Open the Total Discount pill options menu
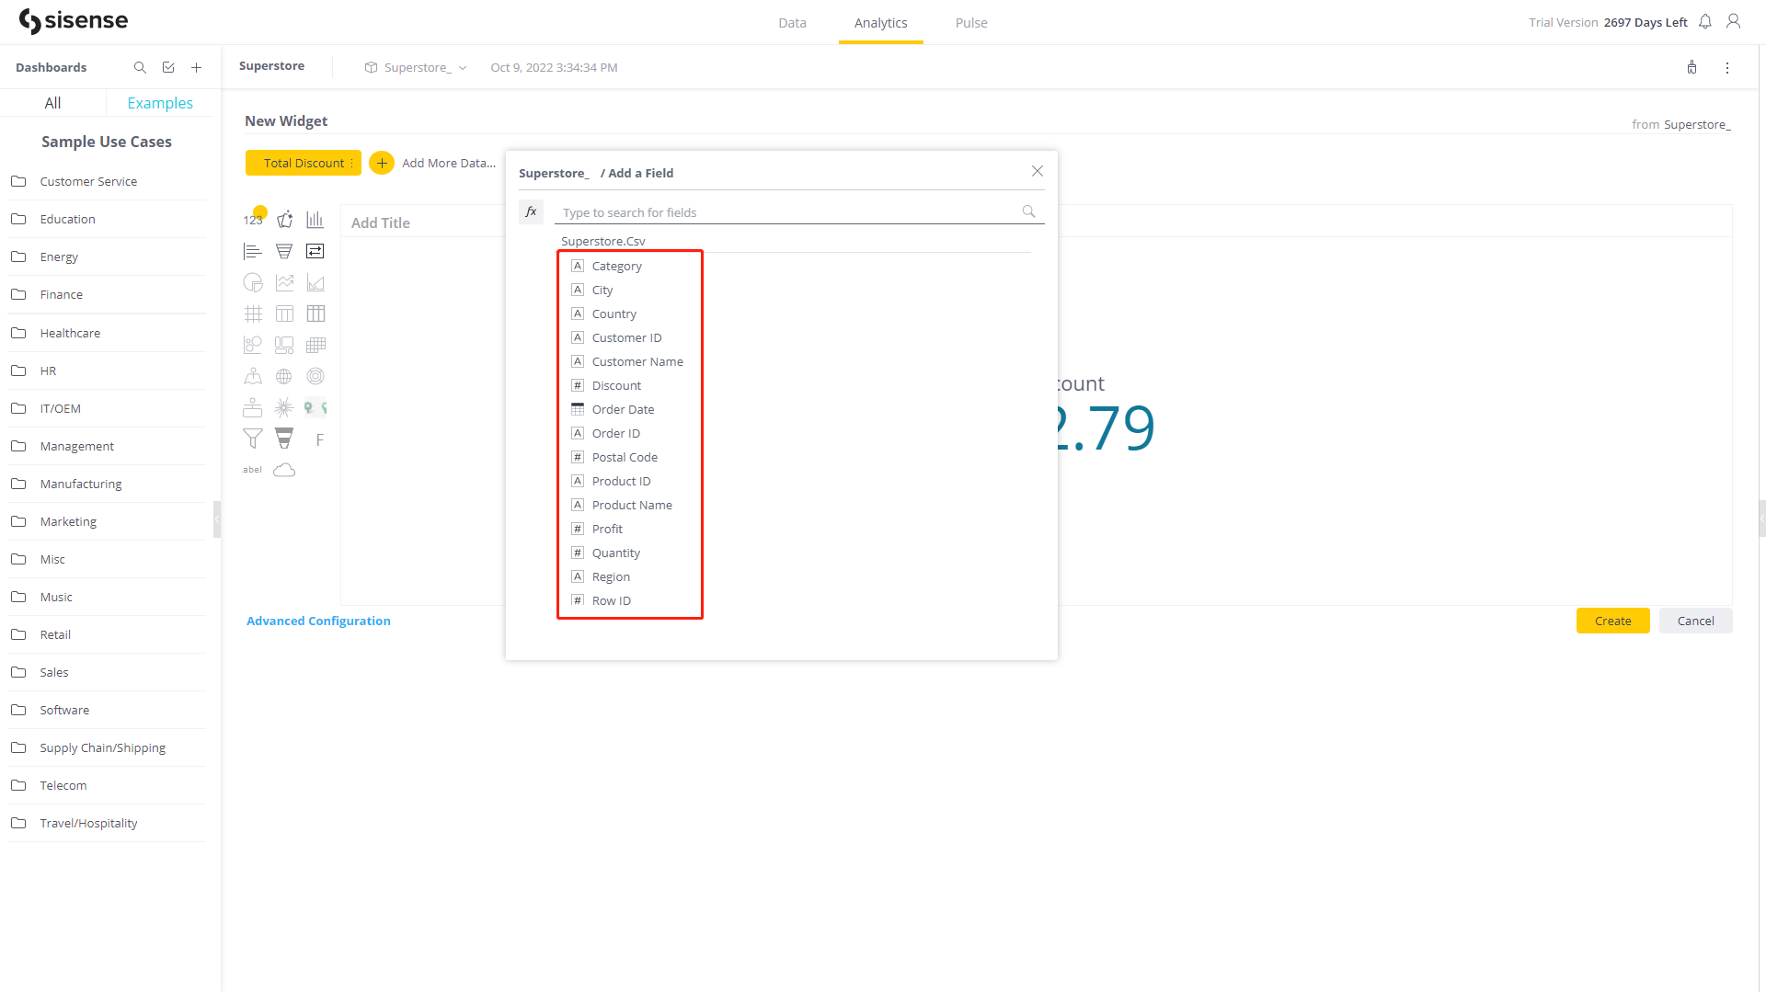This screenshot has width=1766, height=992. point(352,163)
